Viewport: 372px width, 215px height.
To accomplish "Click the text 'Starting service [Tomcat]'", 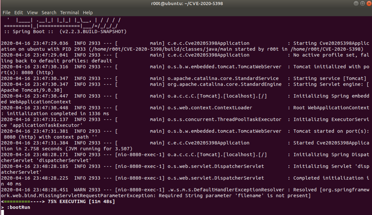I will 330,78.
